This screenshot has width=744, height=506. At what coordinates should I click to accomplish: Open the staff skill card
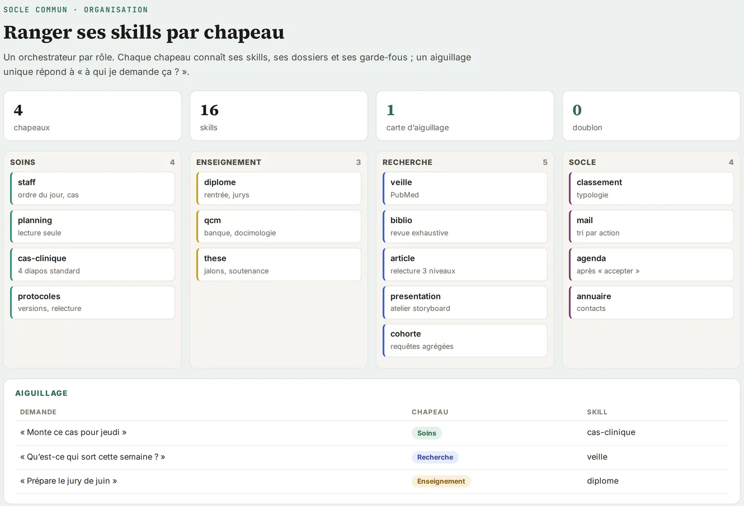(93, 188)
